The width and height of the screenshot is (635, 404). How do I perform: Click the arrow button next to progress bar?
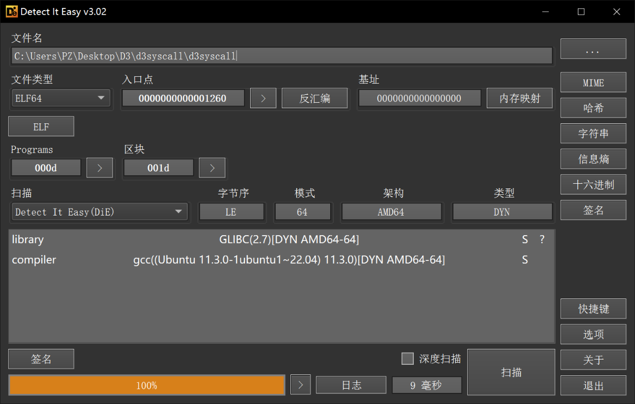(x=301, y=385)
